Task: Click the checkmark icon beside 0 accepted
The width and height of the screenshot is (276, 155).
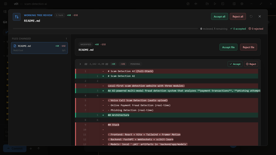Action: tap(231, 29)
